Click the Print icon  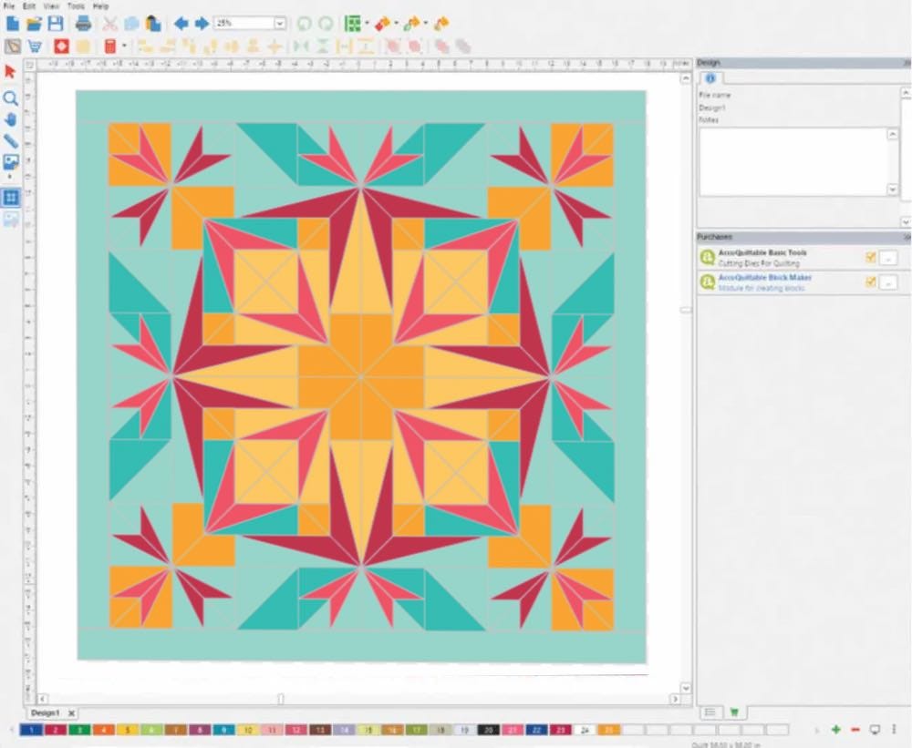(x=83, y=24)
